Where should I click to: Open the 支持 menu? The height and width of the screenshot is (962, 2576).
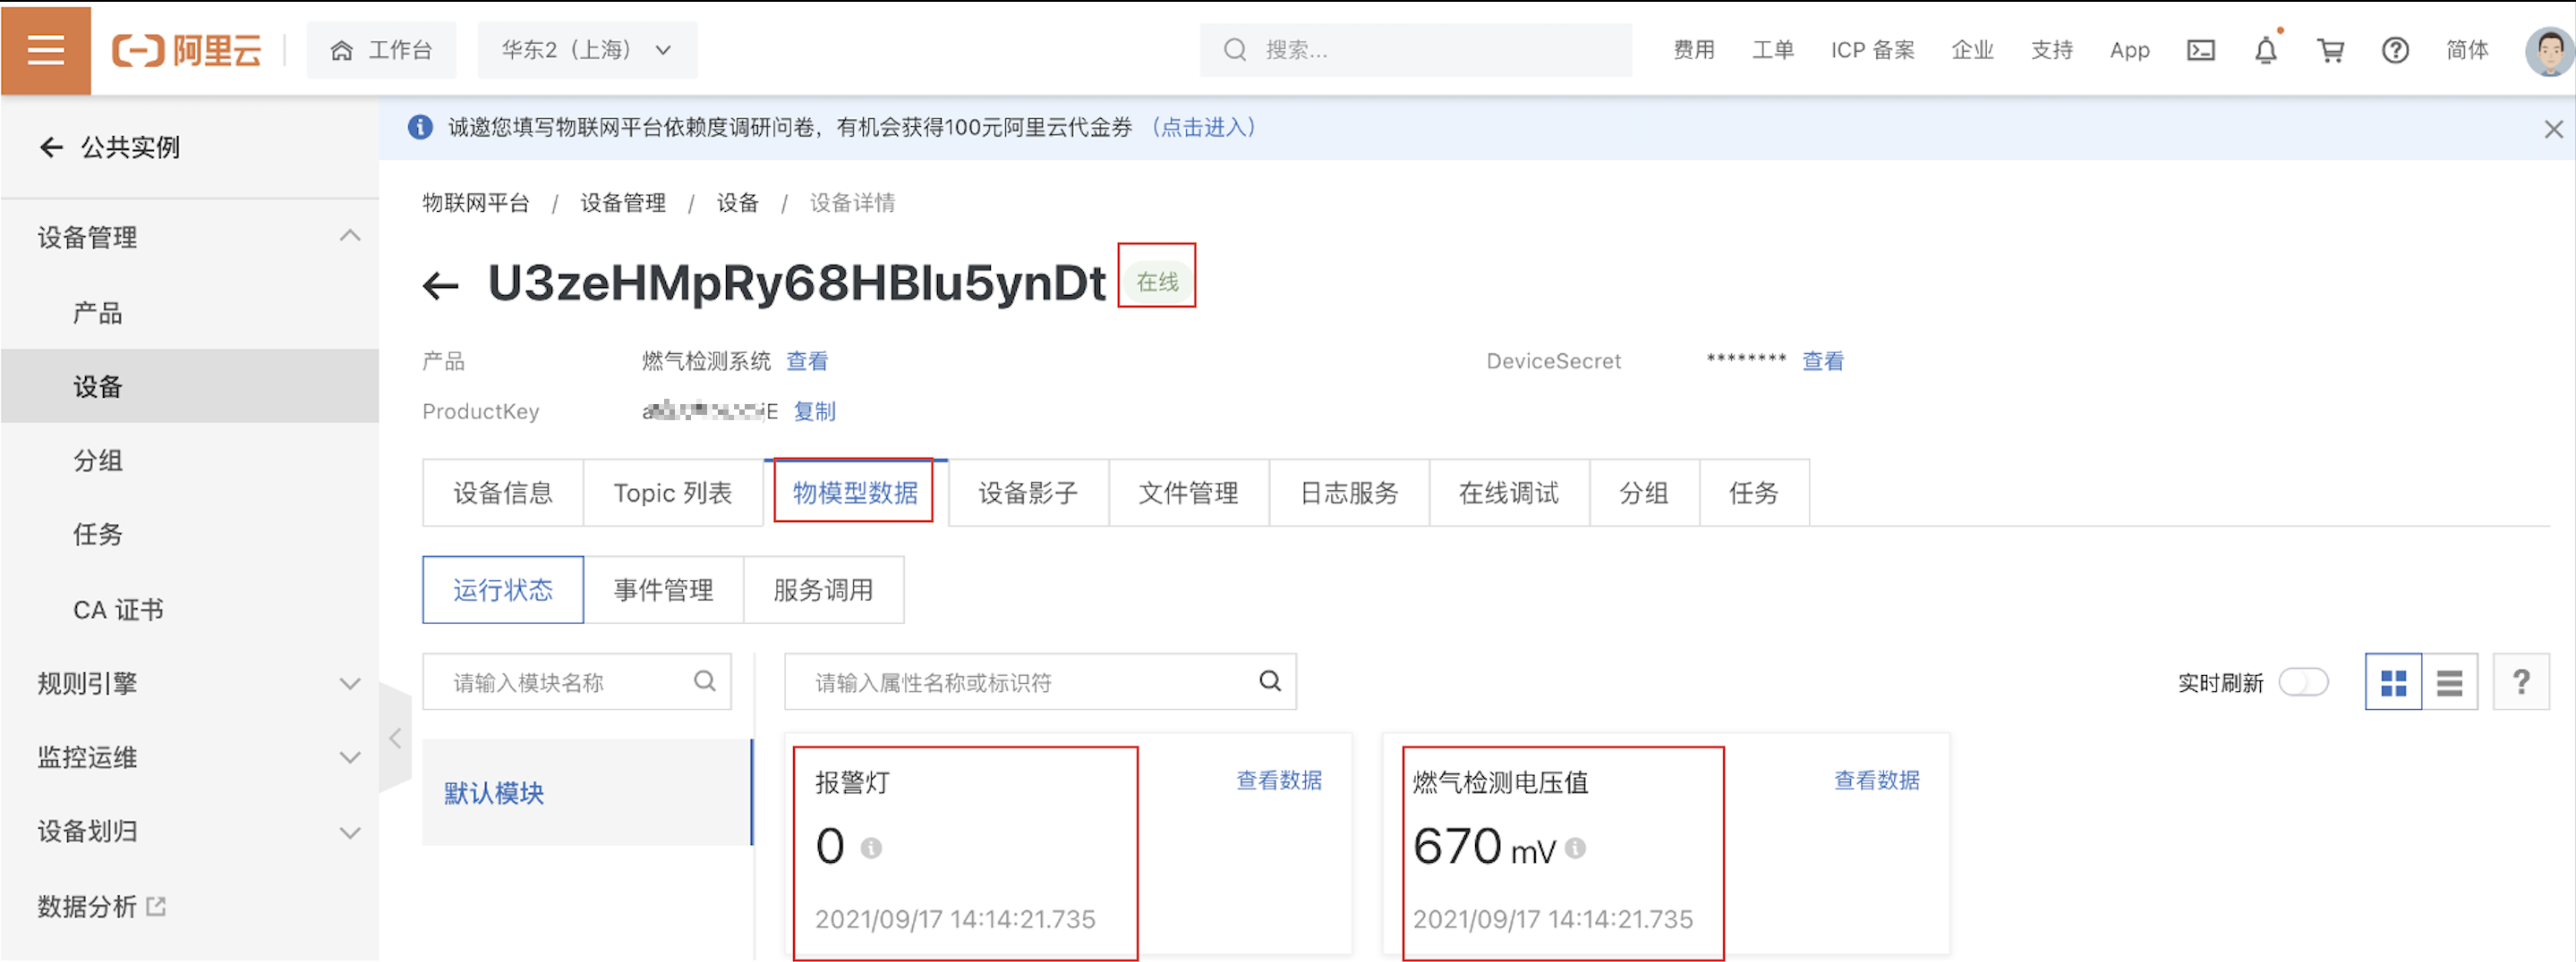pos(2052,50)
